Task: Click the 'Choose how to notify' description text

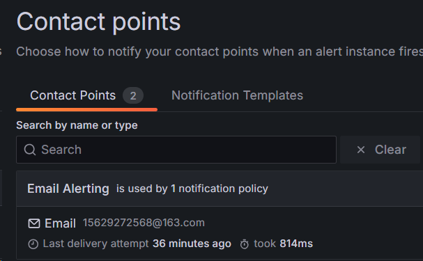Action: 220,52
